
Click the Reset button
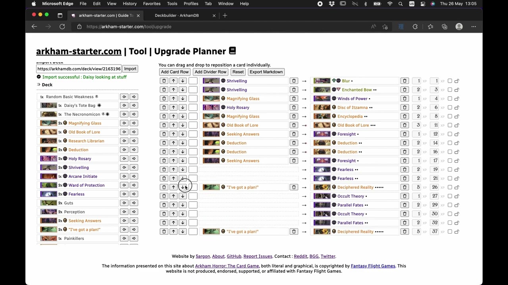(238, 72)
